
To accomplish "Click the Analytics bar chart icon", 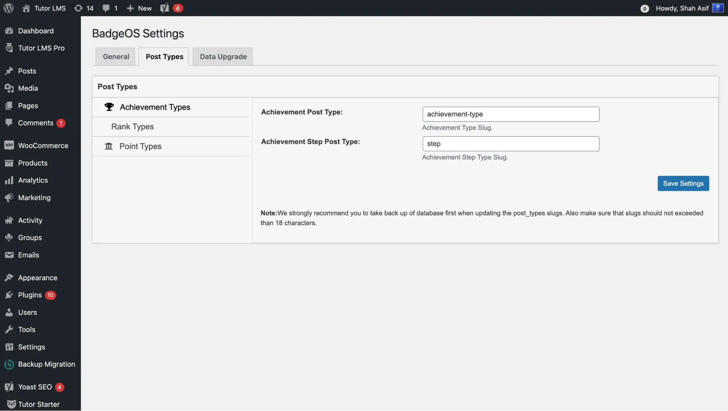I will [9, 180].
